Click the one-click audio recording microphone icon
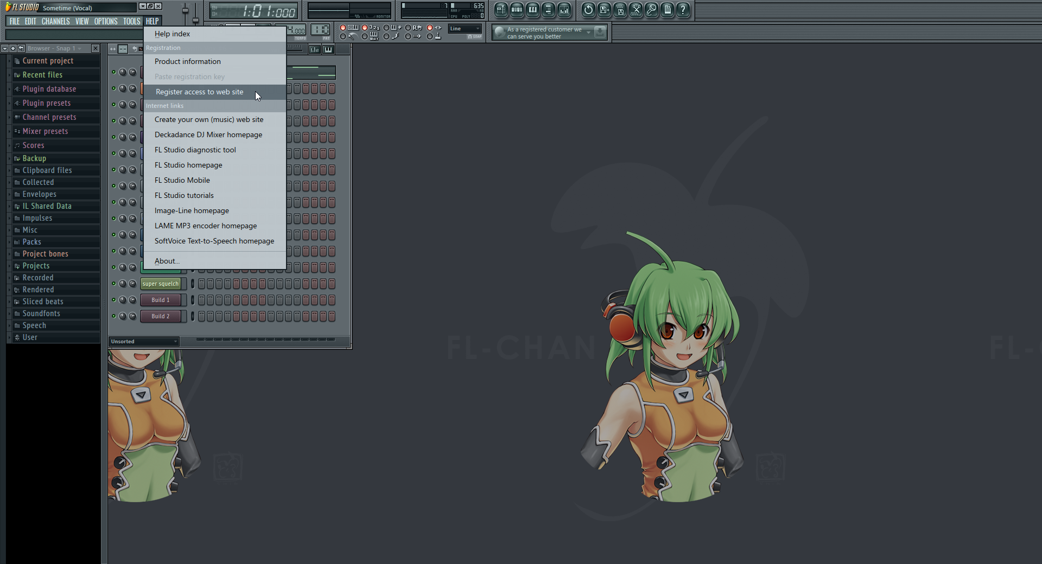The width and height of the screenshot is (1042, 564). [651, 9]
